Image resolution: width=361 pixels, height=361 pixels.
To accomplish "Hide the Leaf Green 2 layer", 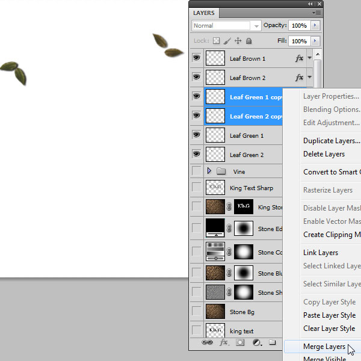I will coord(196,154).
